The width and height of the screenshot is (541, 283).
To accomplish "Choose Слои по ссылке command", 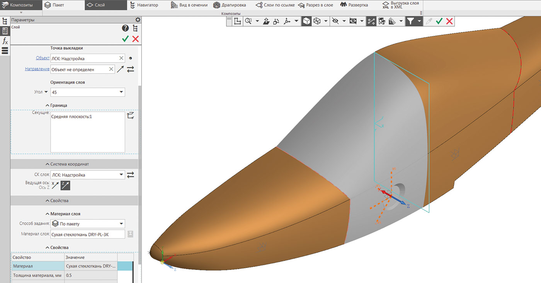I will [x=275, y=5].
